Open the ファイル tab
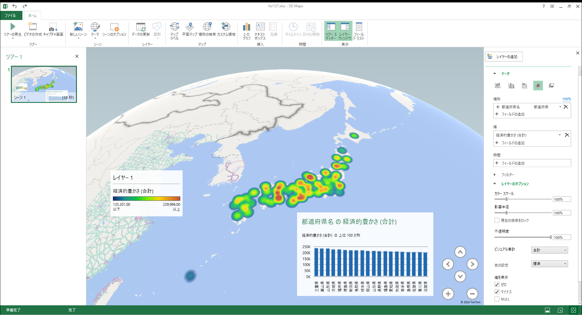Screen dimensions: 582x315 [x=10, y=15]
